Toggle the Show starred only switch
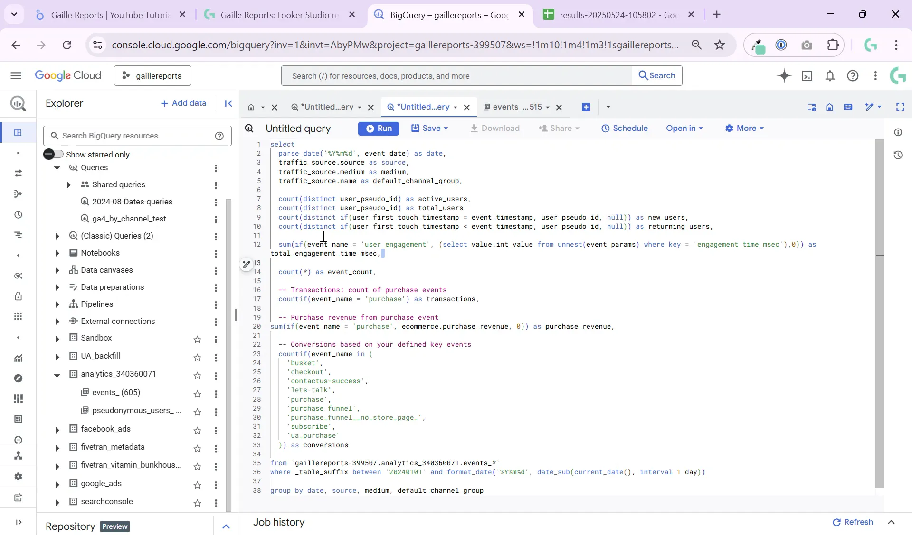The image size is (912, 535). click(53, 154)
